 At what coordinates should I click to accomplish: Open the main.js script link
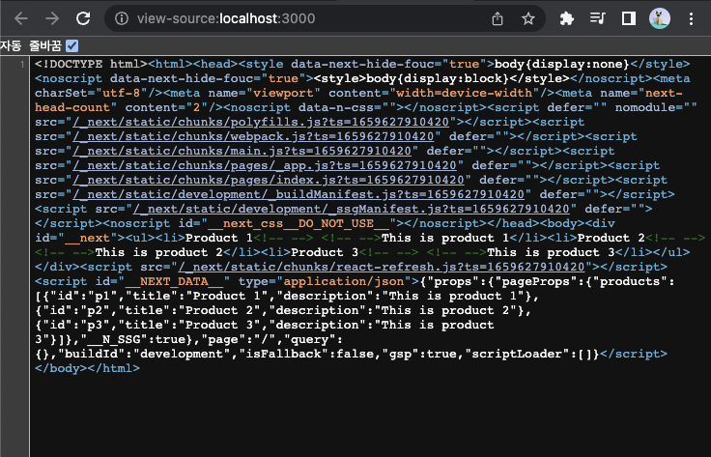point(242,151)
